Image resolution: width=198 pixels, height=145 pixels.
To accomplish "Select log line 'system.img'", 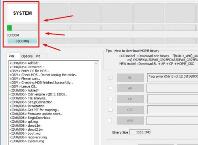I will pos(27,141).
